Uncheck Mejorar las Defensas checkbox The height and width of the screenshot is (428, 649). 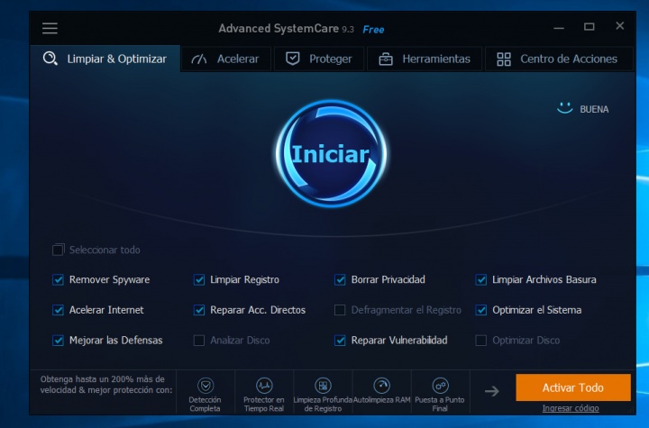tap(58, 341)
